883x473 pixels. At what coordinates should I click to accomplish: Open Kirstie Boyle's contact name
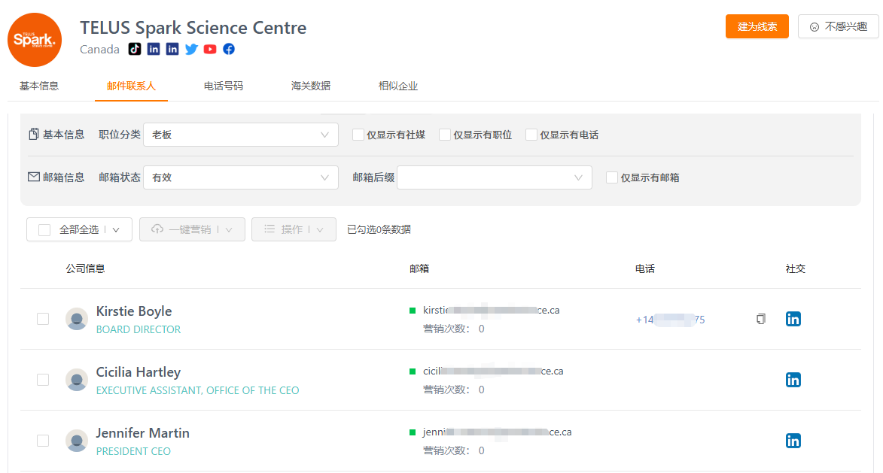pyautogui.click(x=134, y=311)
